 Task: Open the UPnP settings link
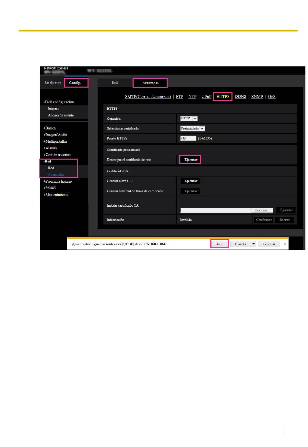click(207, 97)
